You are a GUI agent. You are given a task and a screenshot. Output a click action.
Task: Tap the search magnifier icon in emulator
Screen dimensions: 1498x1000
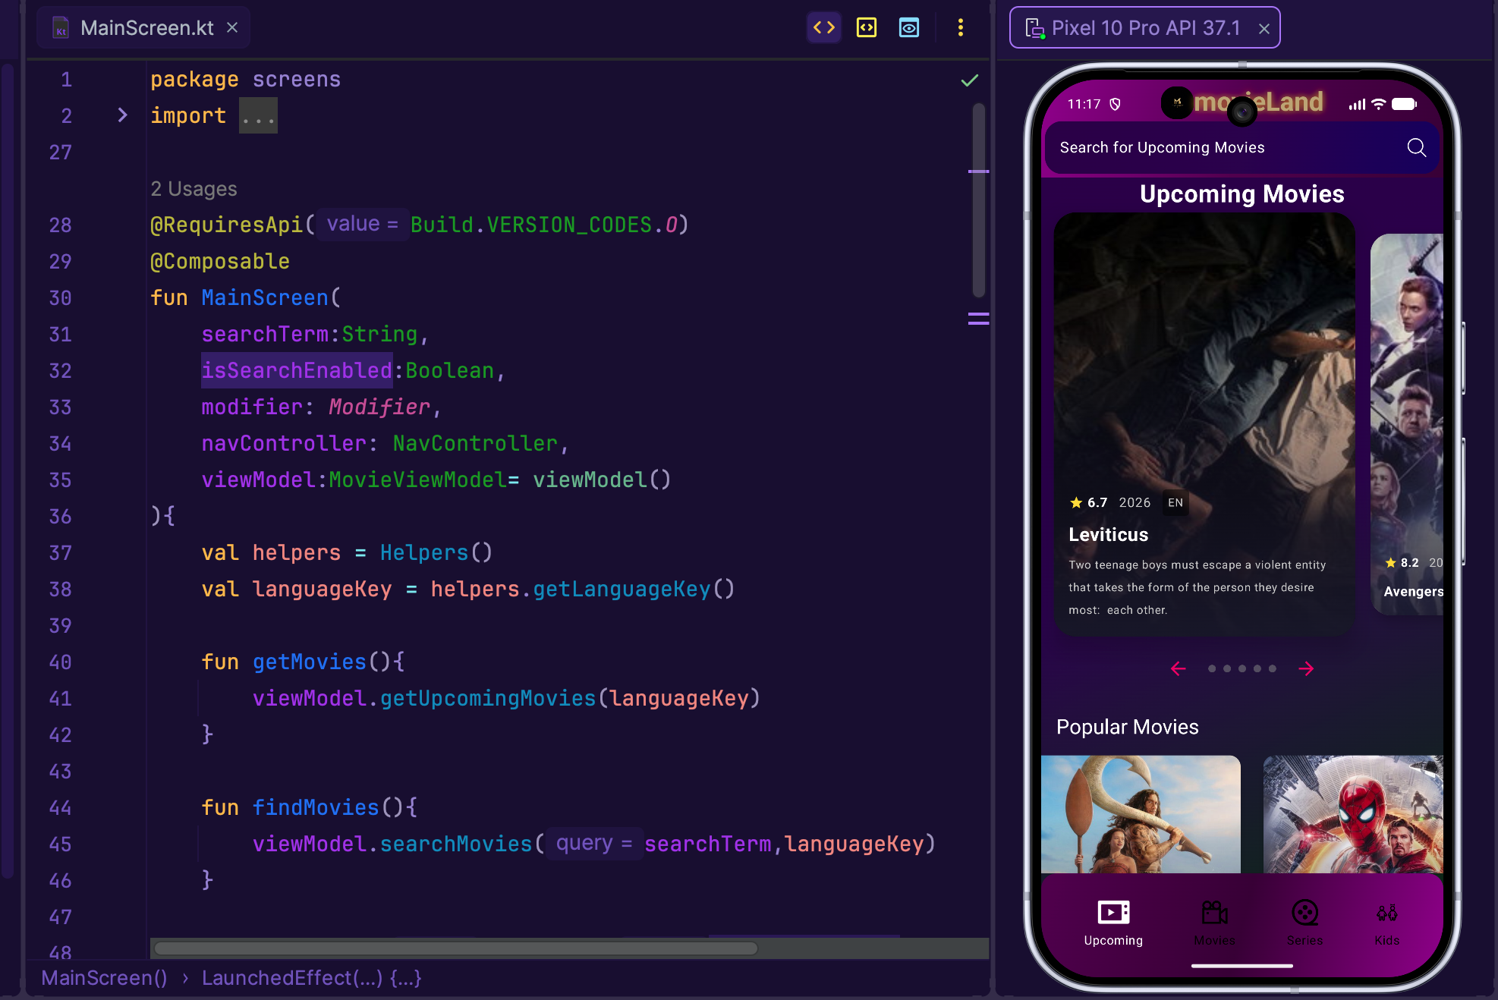(x=1416, y=147)
